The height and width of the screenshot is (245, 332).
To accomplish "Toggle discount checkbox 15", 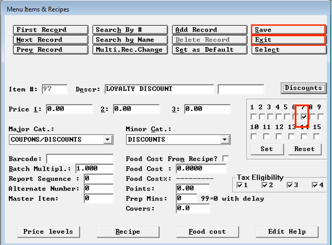I will (317, 137).
